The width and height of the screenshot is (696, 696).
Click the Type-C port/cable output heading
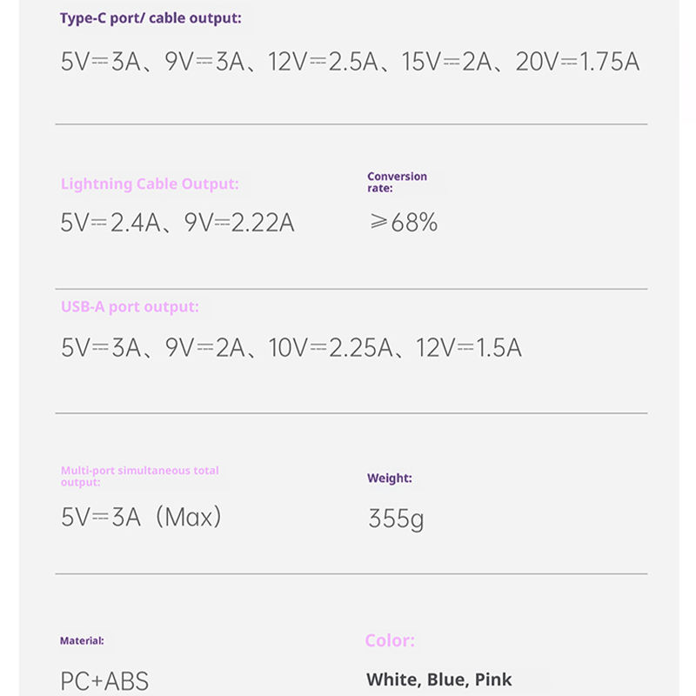(x=151, y=17)
